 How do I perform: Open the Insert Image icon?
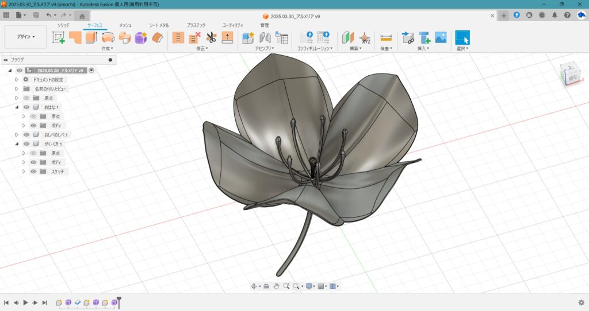click(x=441, y=38)
